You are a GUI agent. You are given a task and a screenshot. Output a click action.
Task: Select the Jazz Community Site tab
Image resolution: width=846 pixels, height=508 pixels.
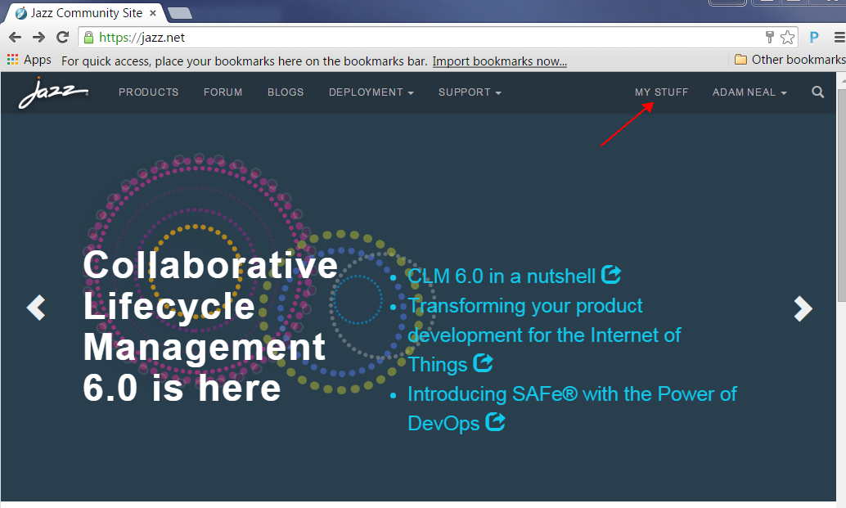point(87,13)
